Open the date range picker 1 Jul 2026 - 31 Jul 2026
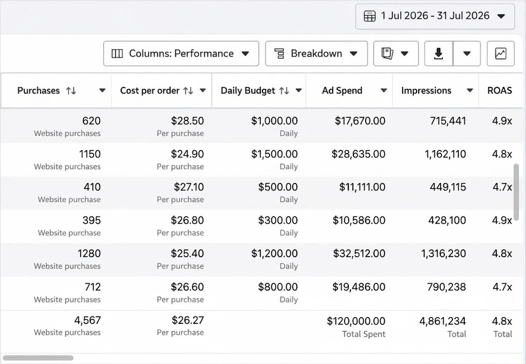 (435, 16)
